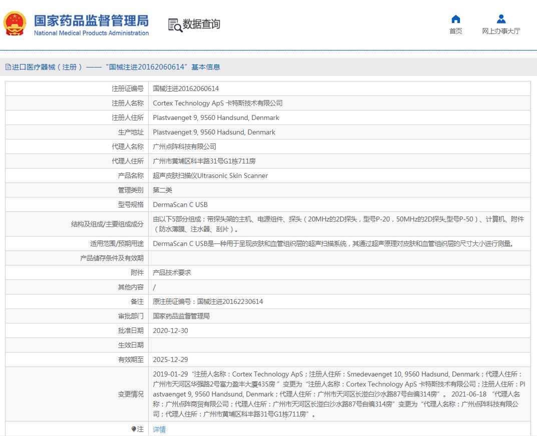
Task: Click the 结构及组成/主要组成成分 label
Action: 107,224
